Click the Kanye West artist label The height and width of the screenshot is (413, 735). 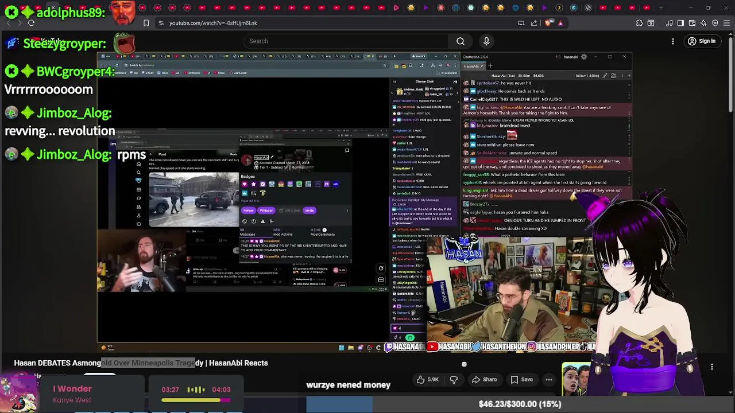(72, 400)
